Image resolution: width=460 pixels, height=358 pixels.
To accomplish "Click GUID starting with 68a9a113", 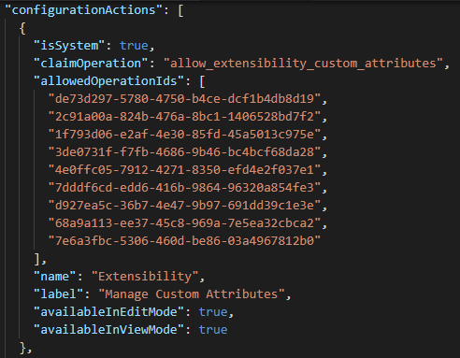I will tap(184, 223).
